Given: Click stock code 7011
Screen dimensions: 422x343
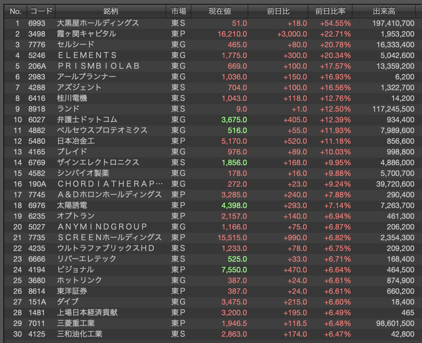Looking at the screenshot, I should click(37, 323).
